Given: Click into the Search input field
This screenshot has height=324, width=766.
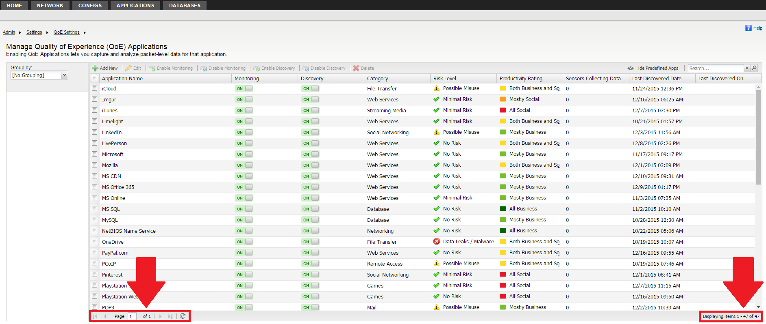Looking at the screenshot, I should 716,68.
